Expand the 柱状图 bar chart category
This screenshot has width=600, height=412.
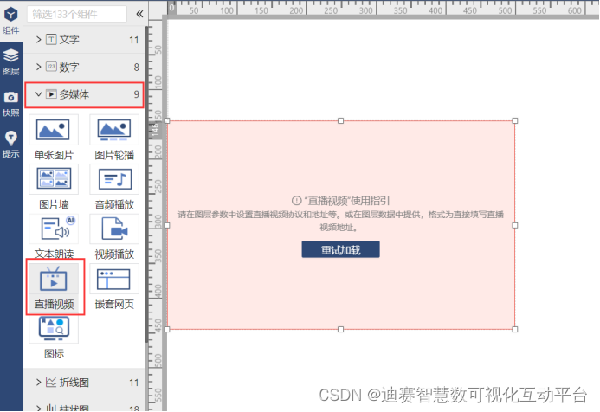(84, 406)
